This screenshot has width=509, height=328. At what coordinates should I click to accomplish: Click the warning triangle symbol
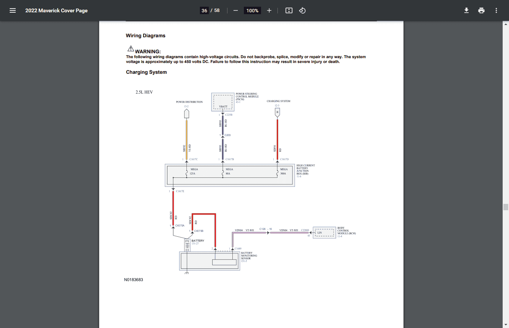[131, 48]
